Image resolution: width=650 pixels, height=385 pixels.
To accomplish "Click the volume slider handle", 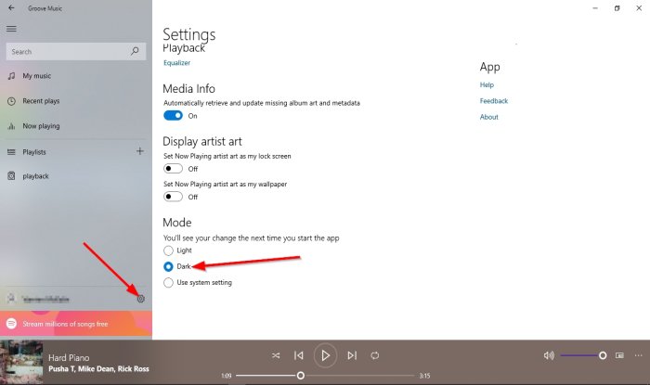I will pyautogui.click(x=603, y=355).
